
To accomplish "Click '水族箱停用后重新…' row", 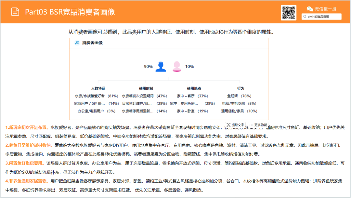I will coord(144,111).
